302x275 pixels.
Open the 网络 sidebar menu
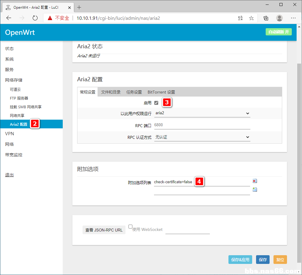(9, 144)
